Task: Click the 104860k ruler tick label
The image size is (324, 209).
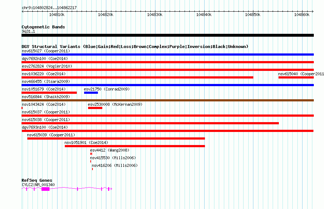Action: [302, 15]
